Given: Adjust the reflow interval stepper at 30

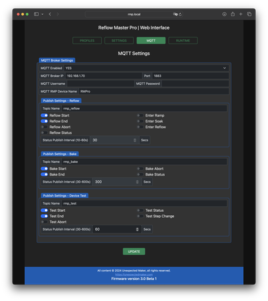Looking at the screenshot, I should coord(135,140).
